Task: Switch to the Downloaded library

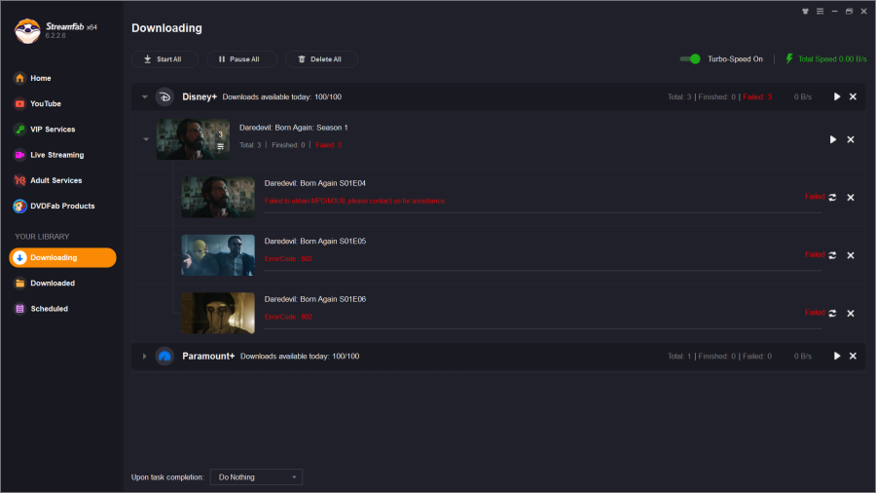Action: pyautogui.click(x=52, y=283)
